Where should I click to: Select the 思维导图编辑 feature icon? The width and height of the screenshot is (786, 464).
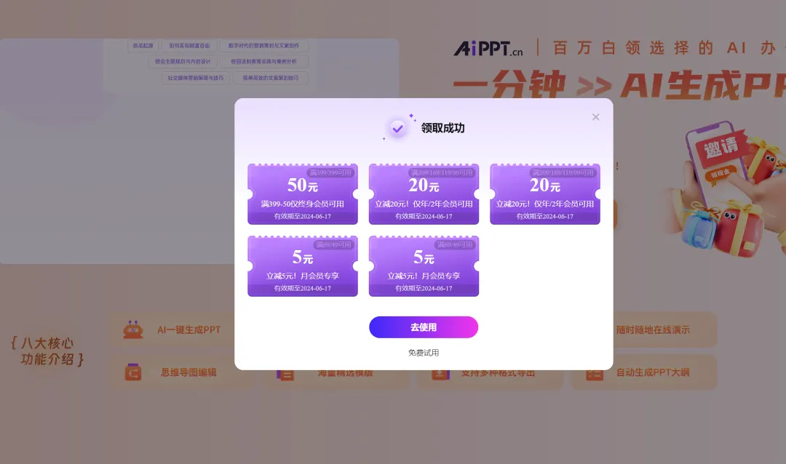(134, 371)
